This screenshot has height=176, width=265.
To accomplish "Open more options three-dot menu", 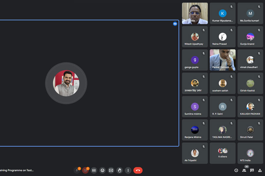I will point(128,170).
